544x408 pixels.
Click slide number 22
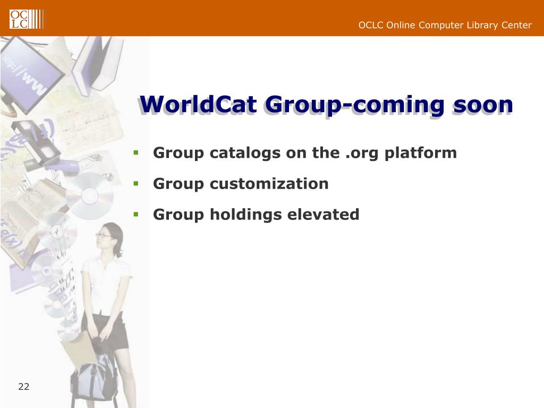click(23, 387)
